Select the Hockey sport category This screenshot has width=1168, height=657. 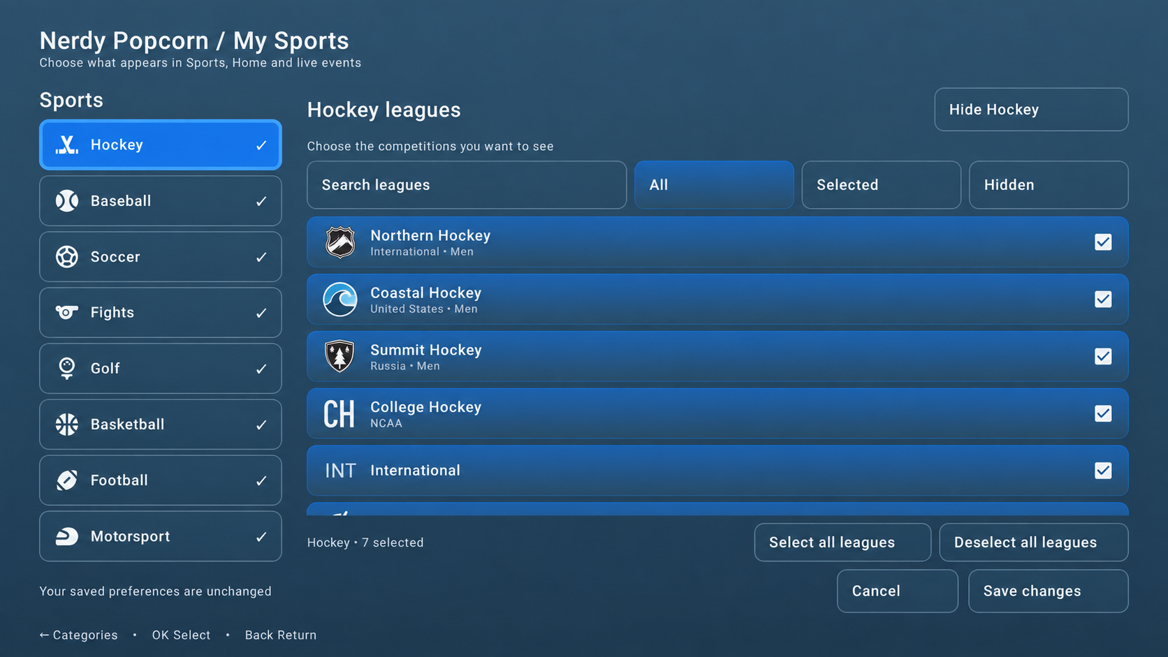pyautogui.click(x=161, y=145)
